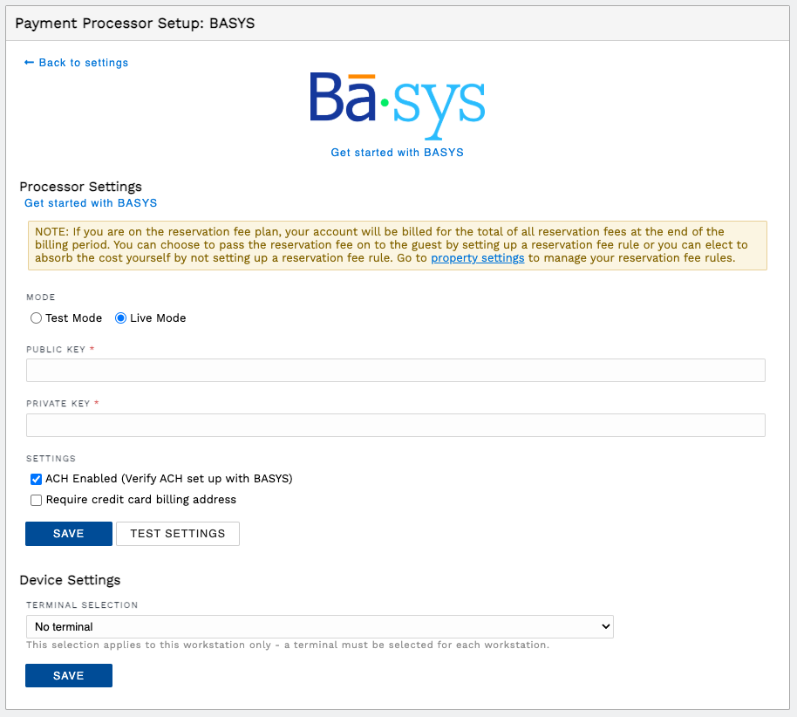The height and width of the screenshot is (717, 797).
Task: Select Test Mode
Action: [36, 318]
